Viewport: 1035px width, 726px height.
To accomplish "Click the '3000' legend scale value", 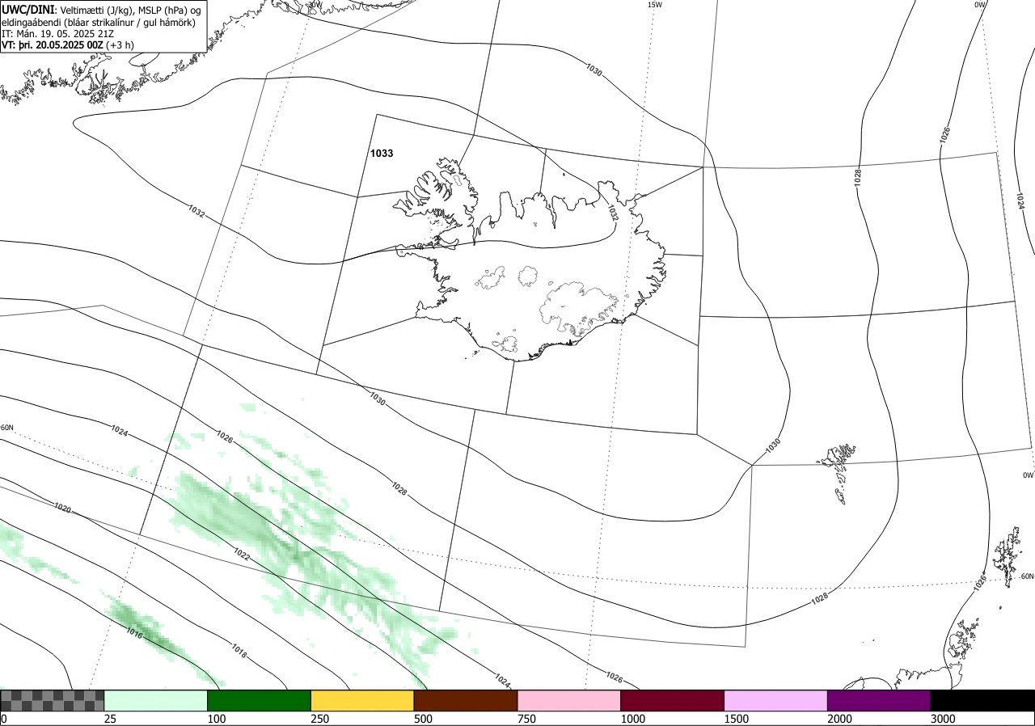I will [944, 719].
